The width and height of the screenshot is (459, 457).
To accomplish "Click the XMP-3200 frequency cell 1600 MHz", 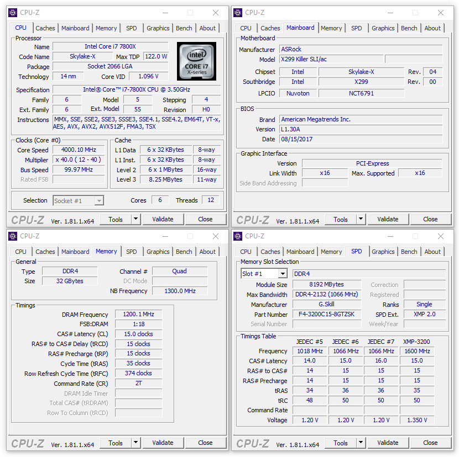I will pyautogui.click(x=417, y=351).
